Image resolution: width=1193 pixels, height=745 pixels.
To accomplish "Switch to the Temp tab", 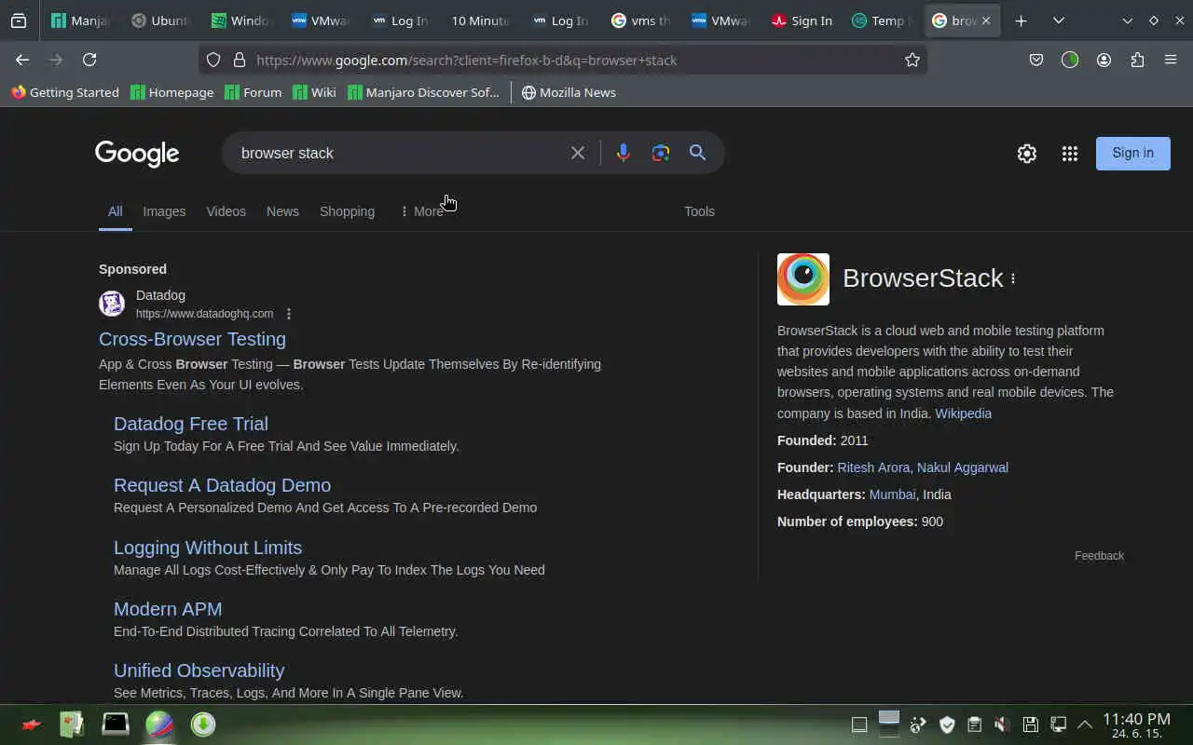I will (881, 20).
